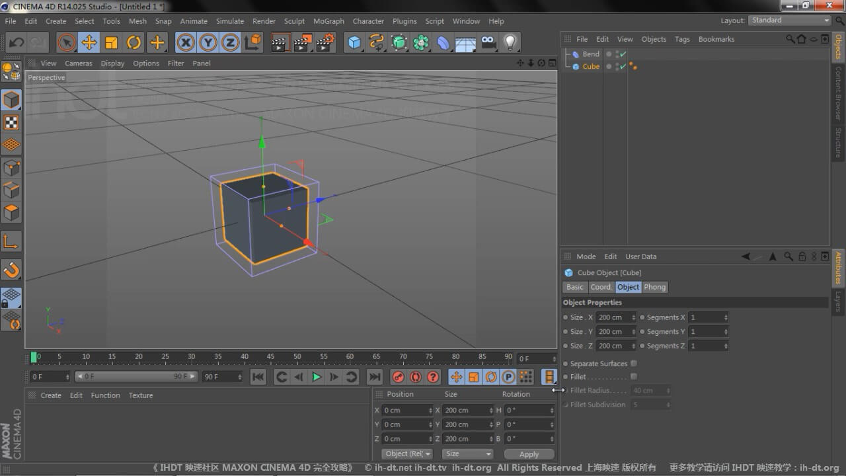846x476 pixels.
Task: Switch the coordinate system icon
Action: [x=252, y=43]
